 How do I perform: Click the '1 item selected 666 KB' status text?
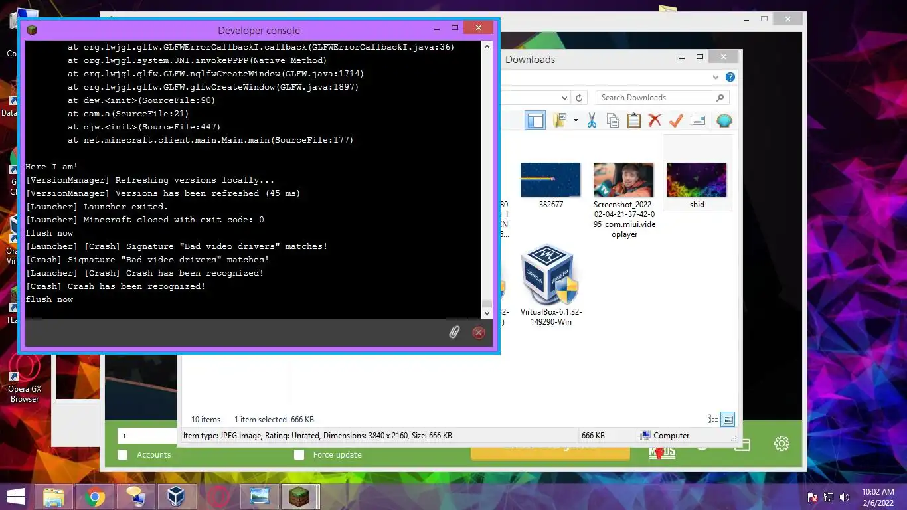(274, 420)
